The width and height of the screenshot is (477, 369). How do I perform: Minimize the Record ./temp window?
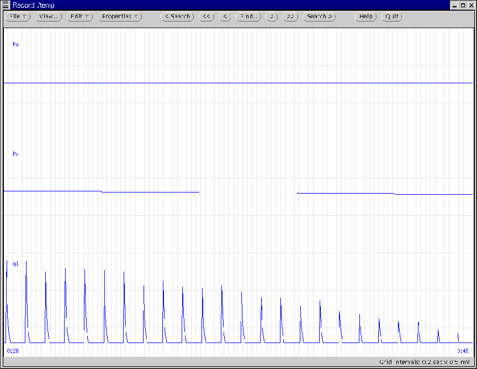pos(454,5)
